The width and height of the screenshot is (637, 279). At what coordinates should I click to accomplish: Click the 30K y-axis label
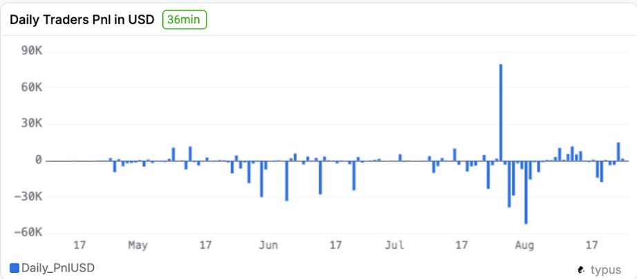tap(32, 124)
